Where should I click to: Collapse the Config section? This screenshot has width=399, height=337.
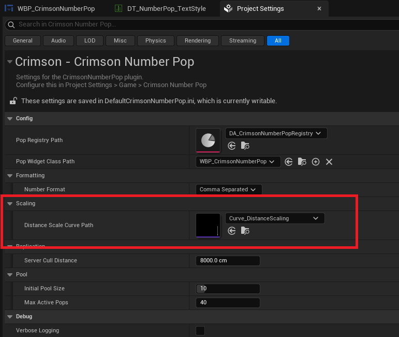coord(10,119)
